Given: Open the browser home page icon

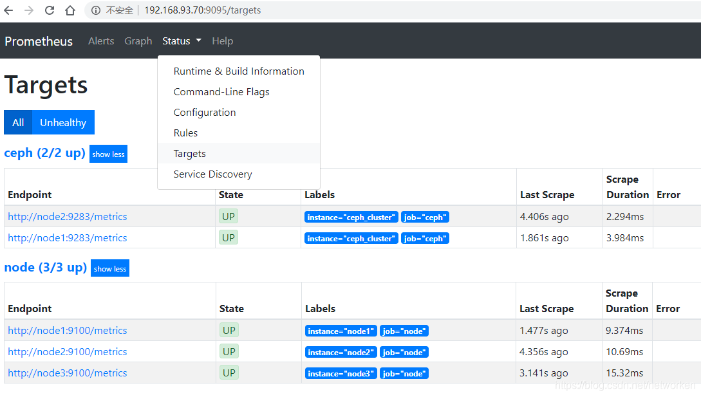Looking at the screenshot, I should click(x=70, y=10).
